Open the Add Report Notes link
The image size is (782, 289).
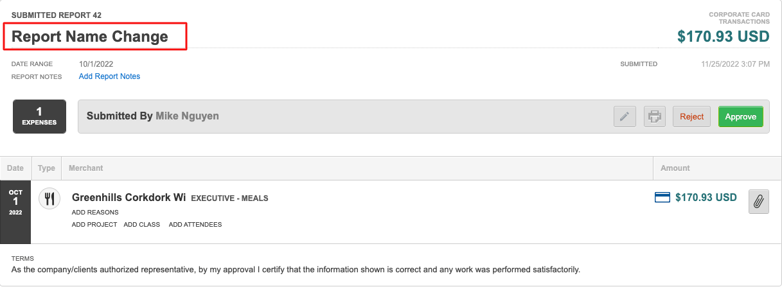coord(109,76)
